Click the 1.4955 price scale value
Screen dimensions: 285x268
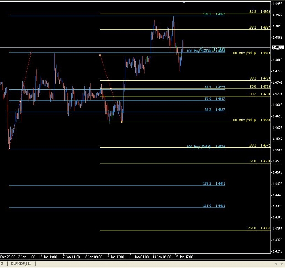[278, 4]
